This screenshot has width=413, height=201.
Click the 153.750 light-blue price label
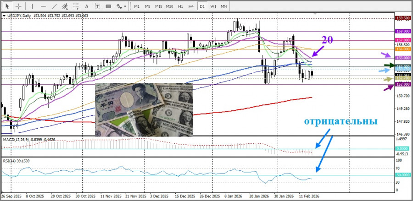point(403,69)
